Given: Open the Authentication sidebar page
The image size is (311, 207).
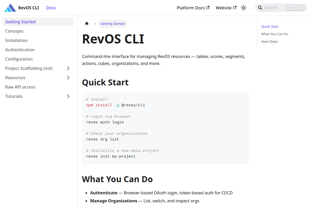Looking at the screenshot, I should [x=38, y=50].
